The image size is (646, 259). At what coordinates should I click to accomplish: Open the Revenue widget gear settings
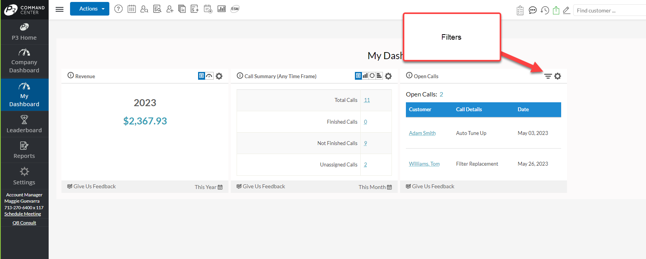[x=219, y=76]
